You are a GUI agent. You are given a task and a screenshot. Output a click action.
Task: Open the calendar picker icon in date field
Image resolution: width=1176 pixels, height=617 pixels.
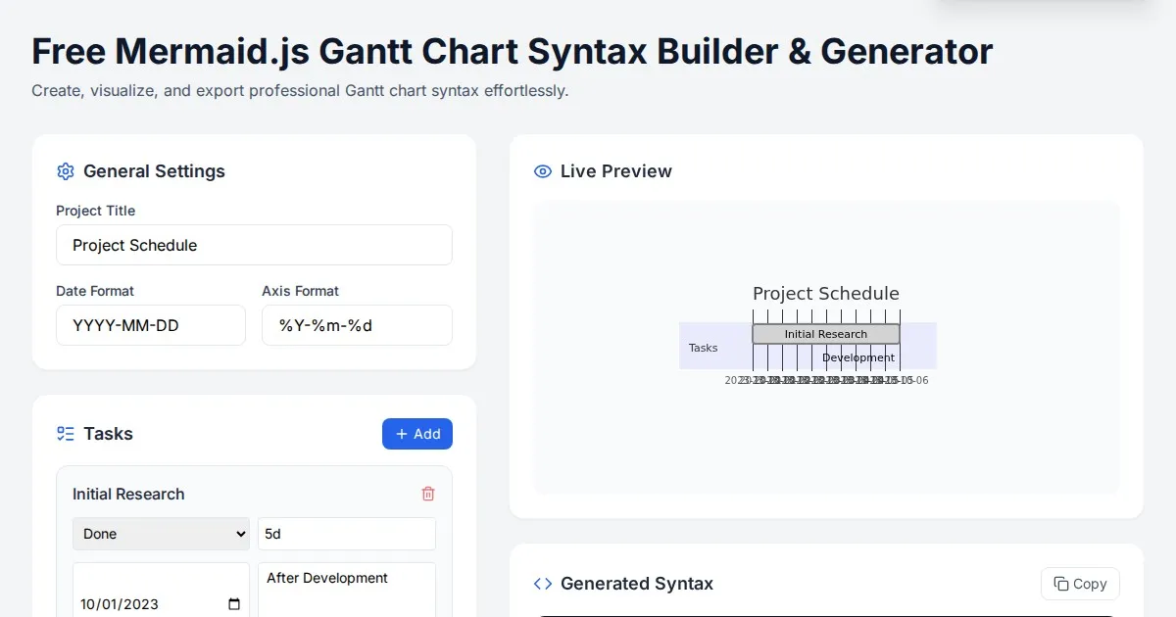point(234,604)
